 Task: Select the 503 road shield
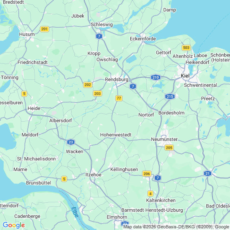(x=186, y=48)
